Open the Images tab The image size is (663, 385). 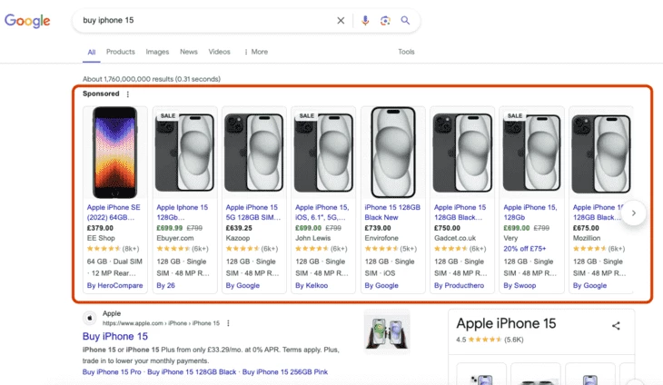coord(157,52)
